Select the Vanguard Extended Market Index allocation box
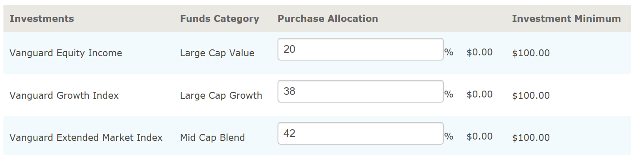The width and height of the screenshot is (633, 155). 361,134
